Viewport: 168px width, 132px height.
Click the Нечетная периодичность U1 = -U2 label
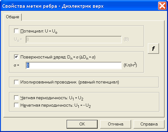click(x=55, y=105)
